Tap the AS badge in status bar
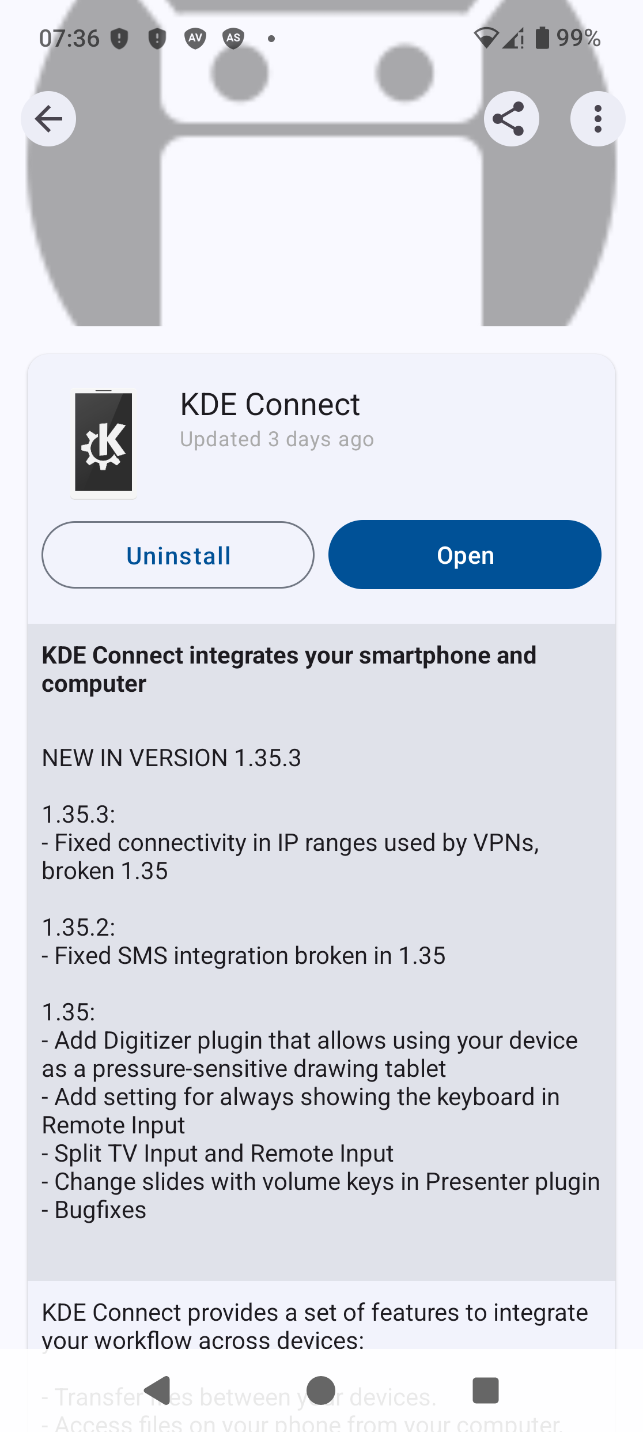This screenshot has height=1432, width=643. pyautogui.click(x=233, y=39)
